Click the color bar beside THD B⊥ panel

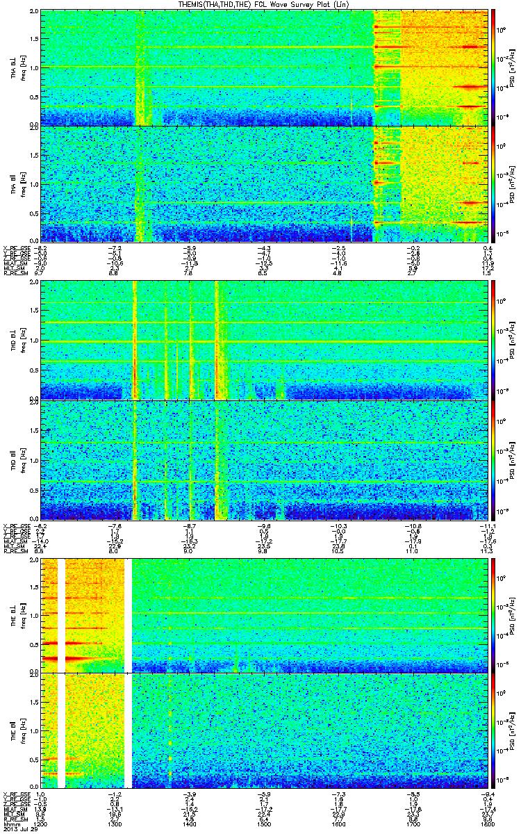click(493, 340)
